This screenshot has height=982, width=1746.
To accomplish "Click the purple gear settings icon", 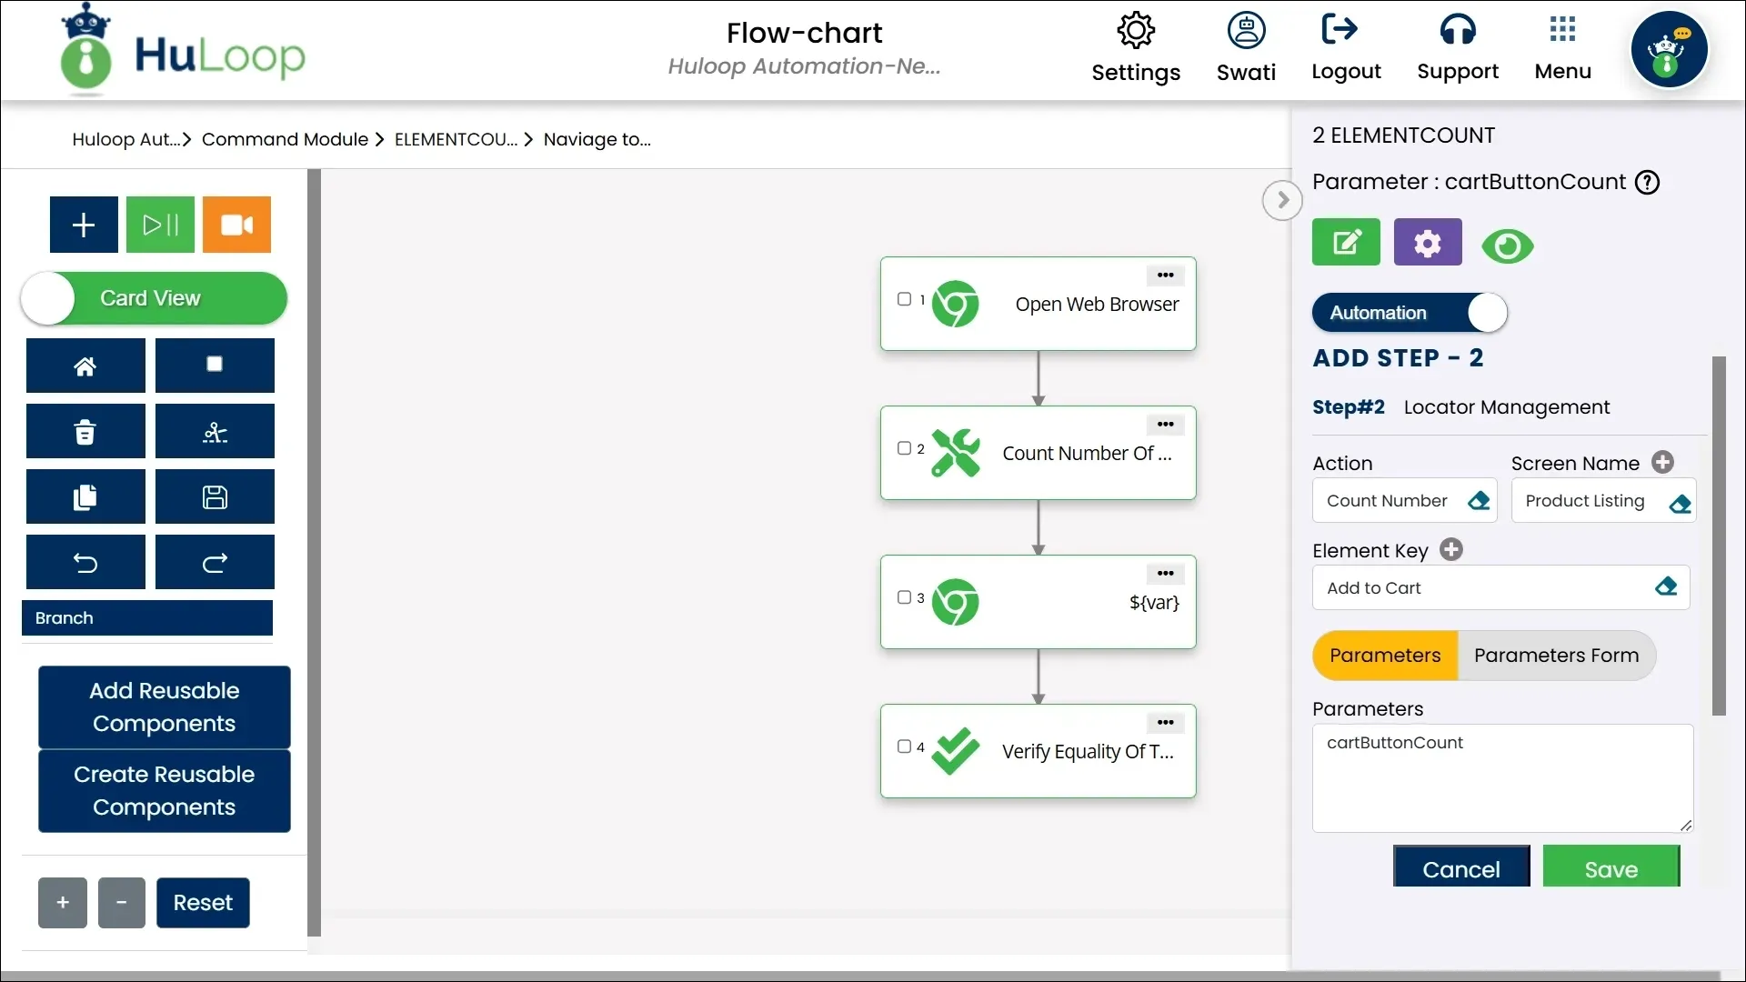I will coord(1428,242).
